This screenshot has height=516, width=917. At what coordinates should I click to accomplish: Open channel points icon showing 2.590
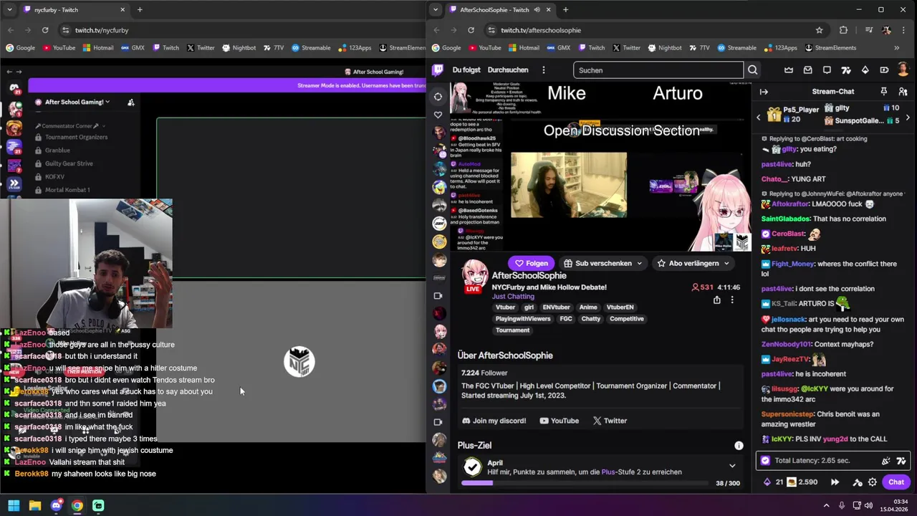point(802,482)
